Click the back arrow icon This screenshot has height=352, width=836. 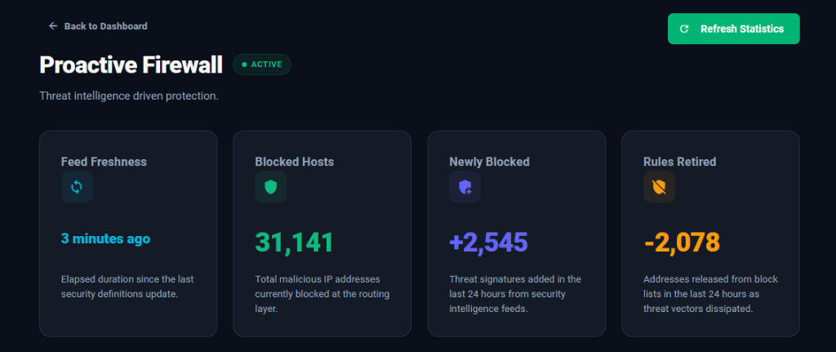pyautogui.click(x=53, y=26)
